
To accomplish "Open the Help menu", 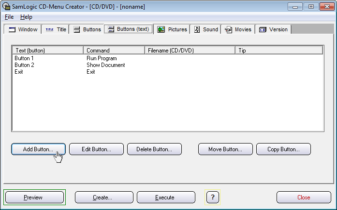I will tap(26, 17).
